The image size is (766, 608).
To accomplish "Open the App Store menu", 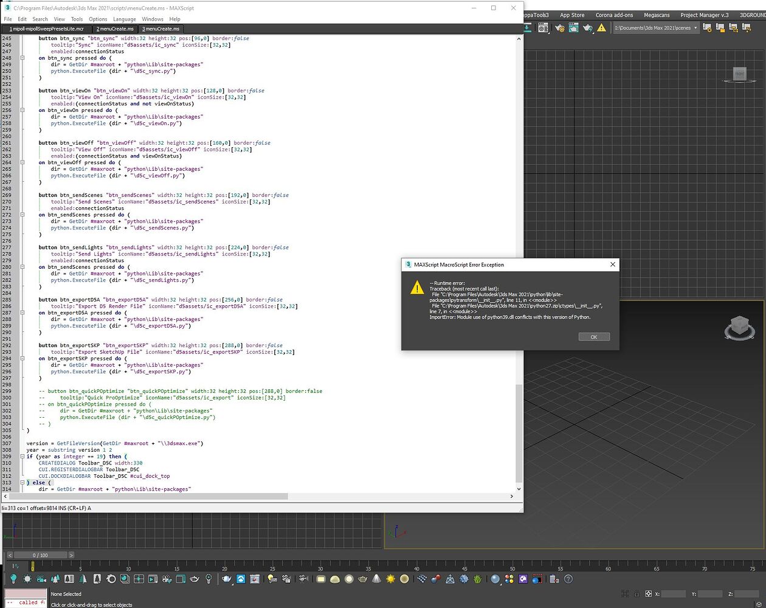I will [x=572, y=15].
